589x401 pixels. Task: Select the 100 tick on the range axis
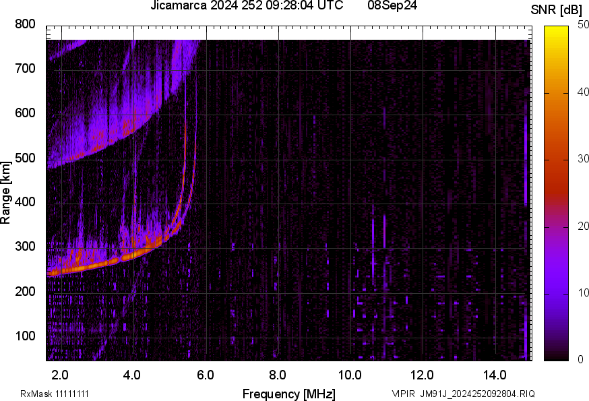24,336
